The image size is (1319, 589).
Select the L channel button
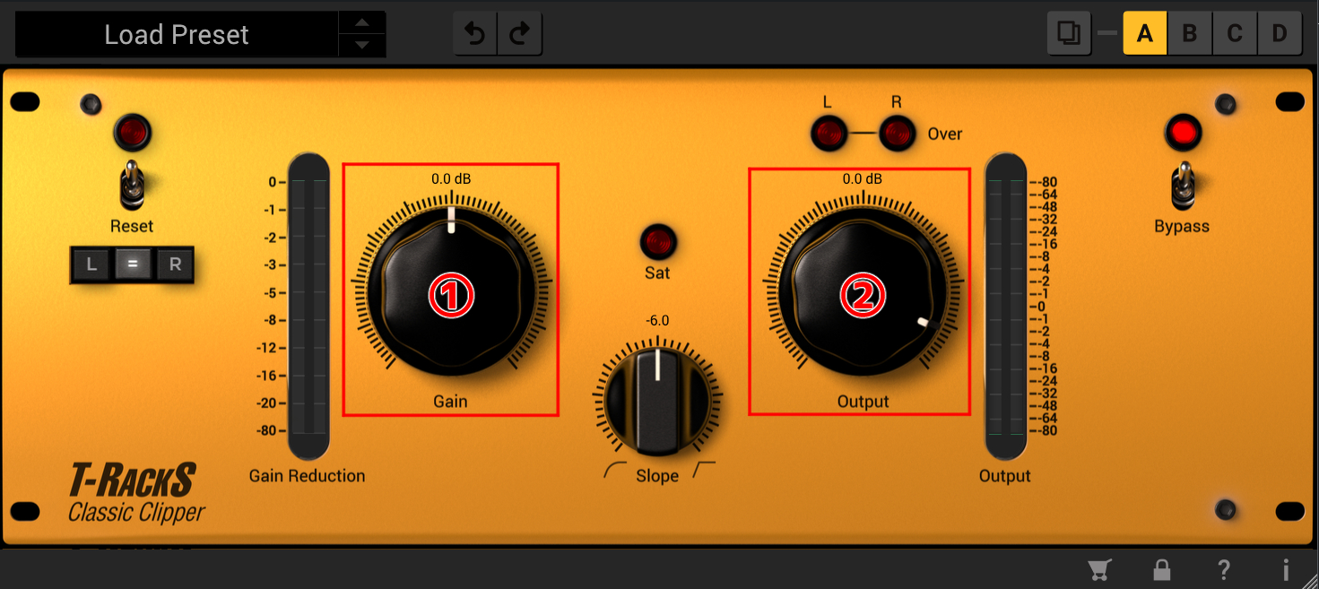91,265
